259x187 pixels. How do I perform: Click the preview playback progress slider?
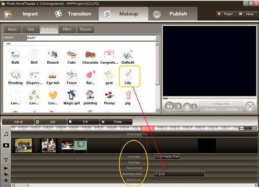pyautogui.click(x=209, y=98)
